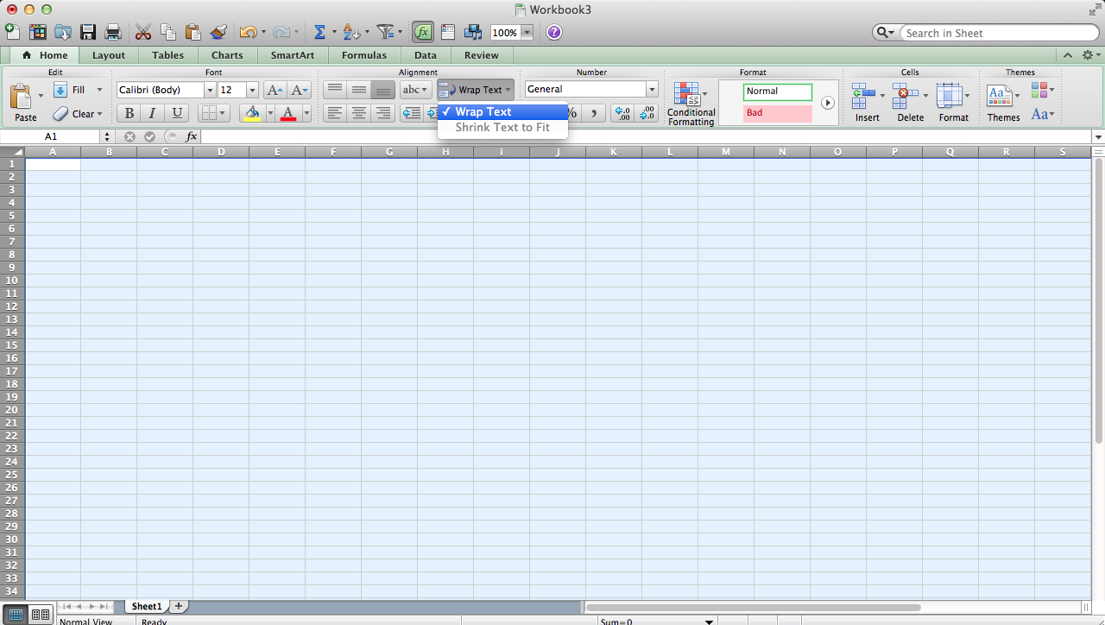Open the SmartArt tab
The height and width of the screenshot is (625, 1105).
(293, 55)
